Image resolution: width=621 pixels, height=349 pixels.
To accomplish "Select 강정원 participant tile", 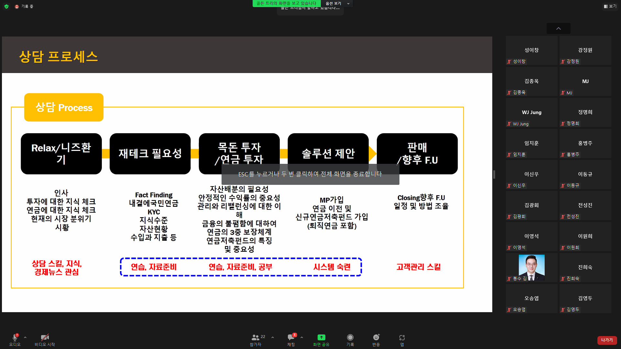I will click(585, 50).
